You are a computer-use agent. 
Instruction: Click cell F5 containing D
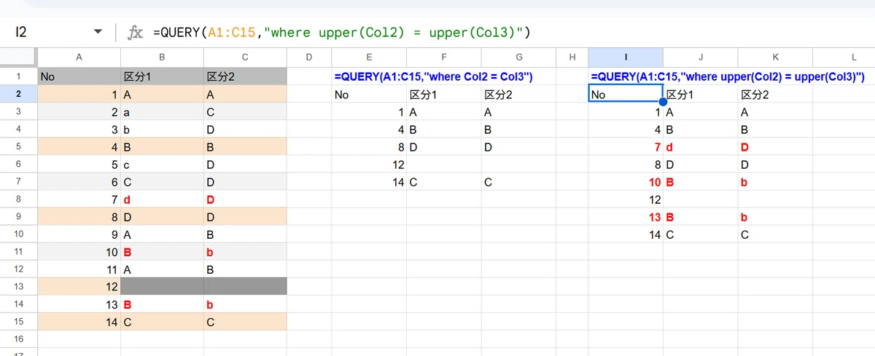(x=444, y=148)
